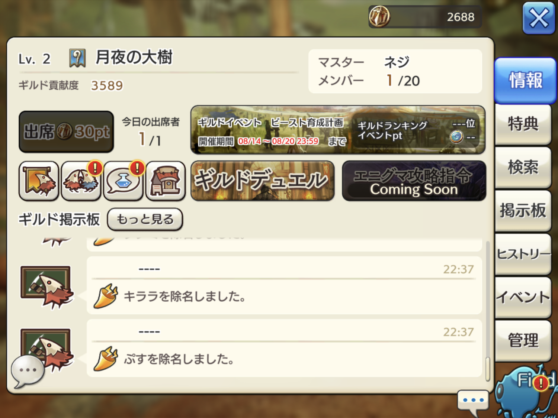Viewport: 558px width, 418px height.
Task: Open the 掲示板 tab
Action: click(523, 210)
